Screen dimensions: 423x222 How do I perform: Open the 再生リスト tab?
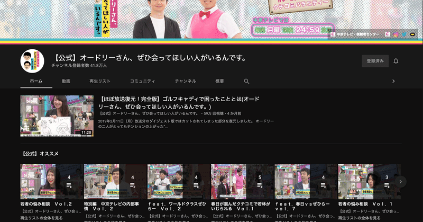tap(100, 81)
